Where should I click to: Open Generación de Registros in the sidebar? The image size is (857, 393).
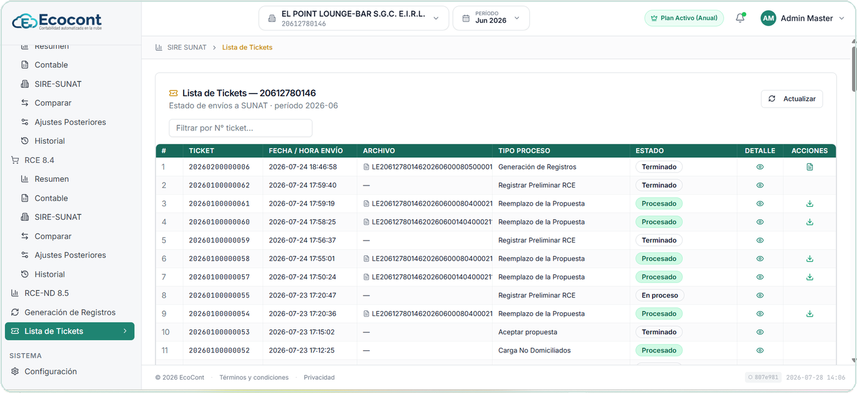(x=70, y=312)
